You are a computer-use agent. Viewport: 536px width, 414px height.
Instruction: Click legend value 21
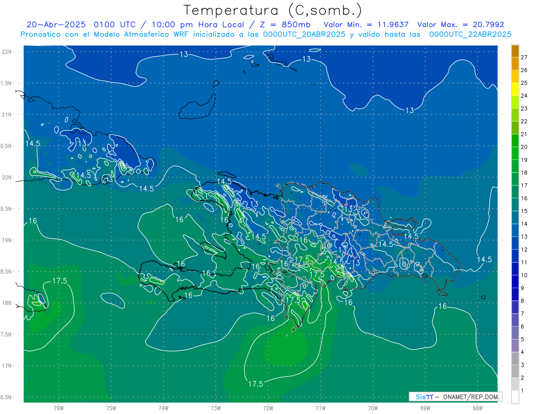click(x=524, y=134)
